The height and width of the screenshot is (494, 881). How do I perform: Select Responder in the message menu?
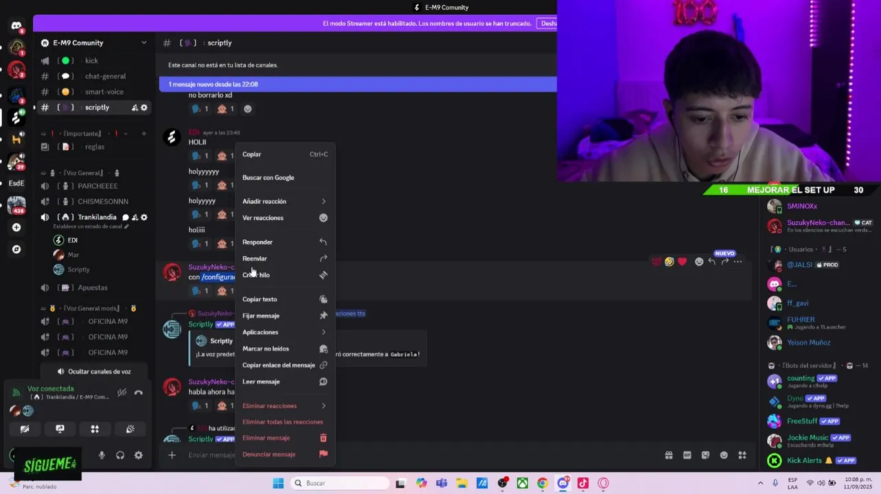pos(285,242)
